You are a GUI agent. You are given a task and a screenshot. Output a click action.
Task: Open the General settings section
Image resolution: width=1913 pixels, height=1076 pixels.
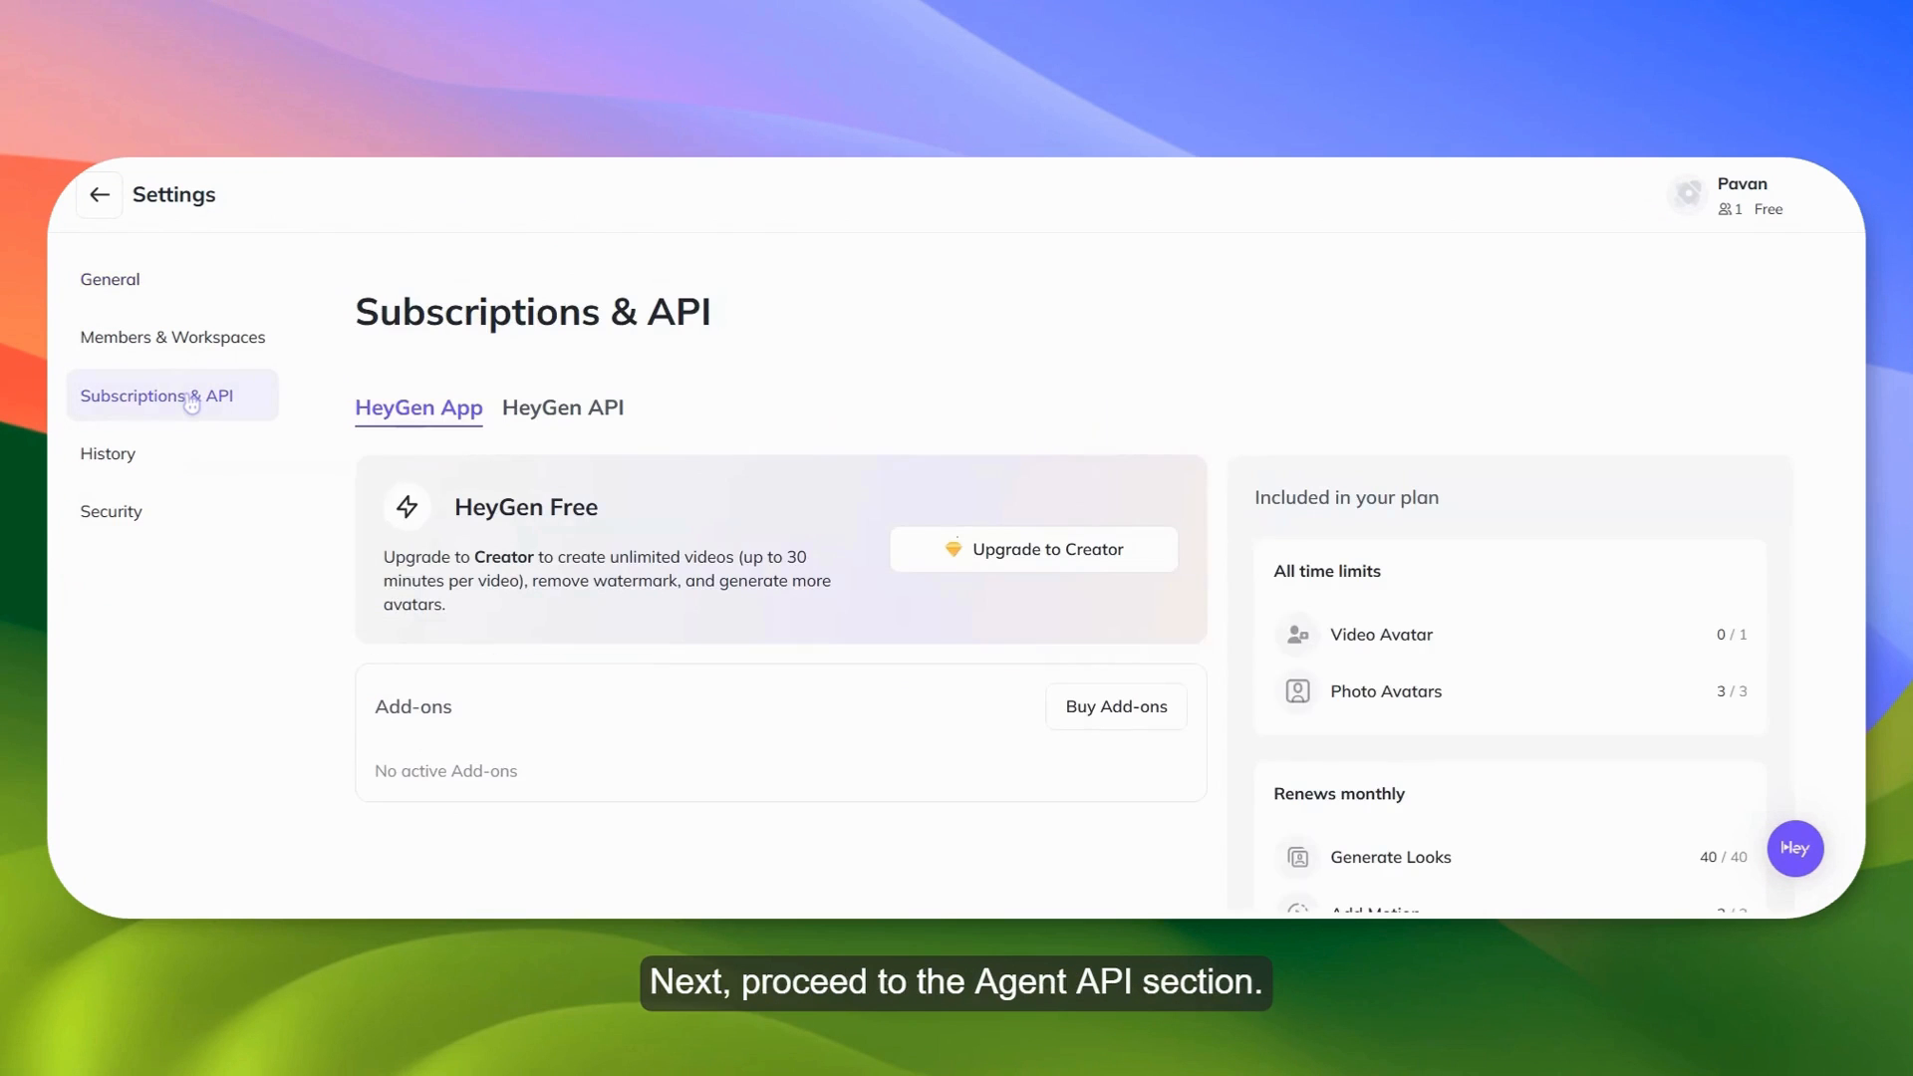point(110,279)
